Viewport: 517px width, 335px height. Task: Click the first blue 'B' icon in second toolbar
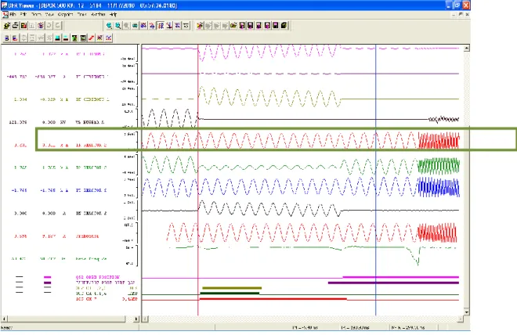6,38
